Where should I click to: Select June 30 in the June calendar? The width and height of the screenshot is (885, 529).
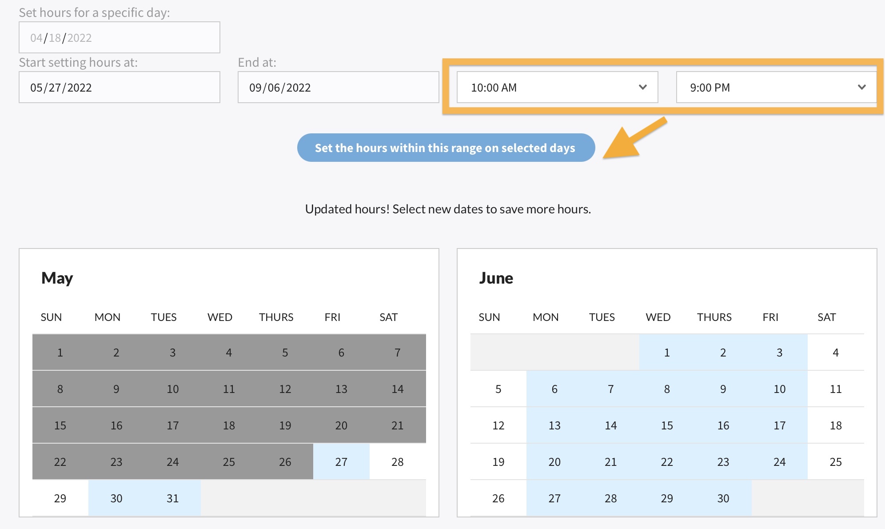[723, 498]
